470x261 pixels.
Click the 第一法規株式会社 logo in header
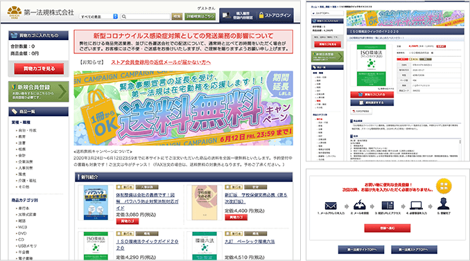[x=40, y=12]
